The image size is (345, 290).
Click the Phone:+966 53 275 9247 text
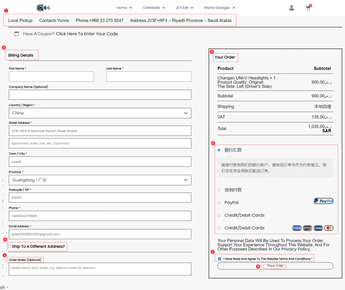(100, 21)
